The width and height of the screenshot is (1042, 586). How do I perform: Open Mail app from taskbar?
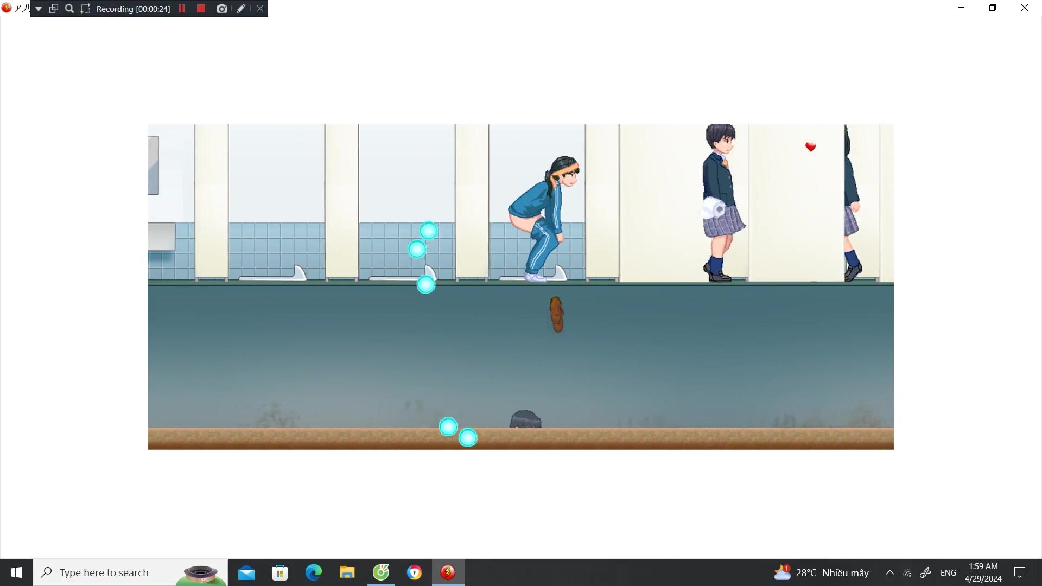tap(246, 572)
